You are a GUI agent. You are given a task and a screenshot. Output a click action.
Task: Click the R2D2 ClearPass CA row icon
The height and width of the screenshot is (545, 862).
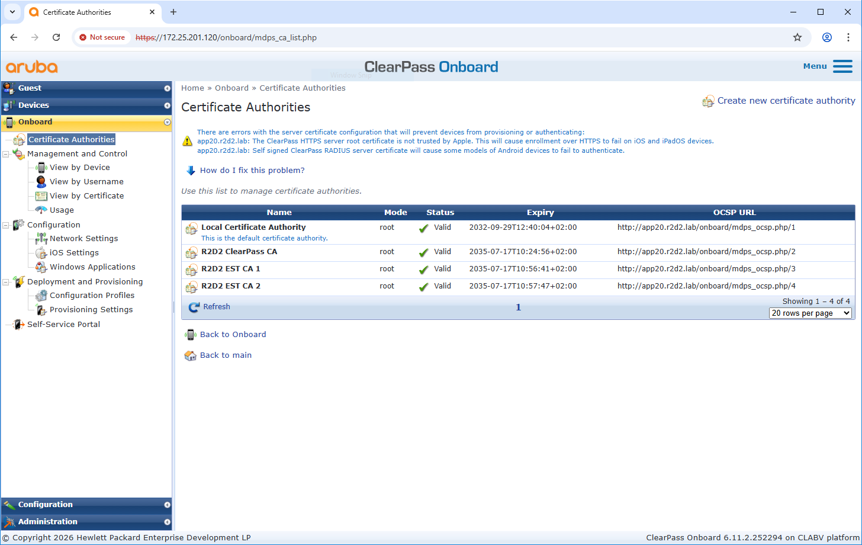point(191,252)
